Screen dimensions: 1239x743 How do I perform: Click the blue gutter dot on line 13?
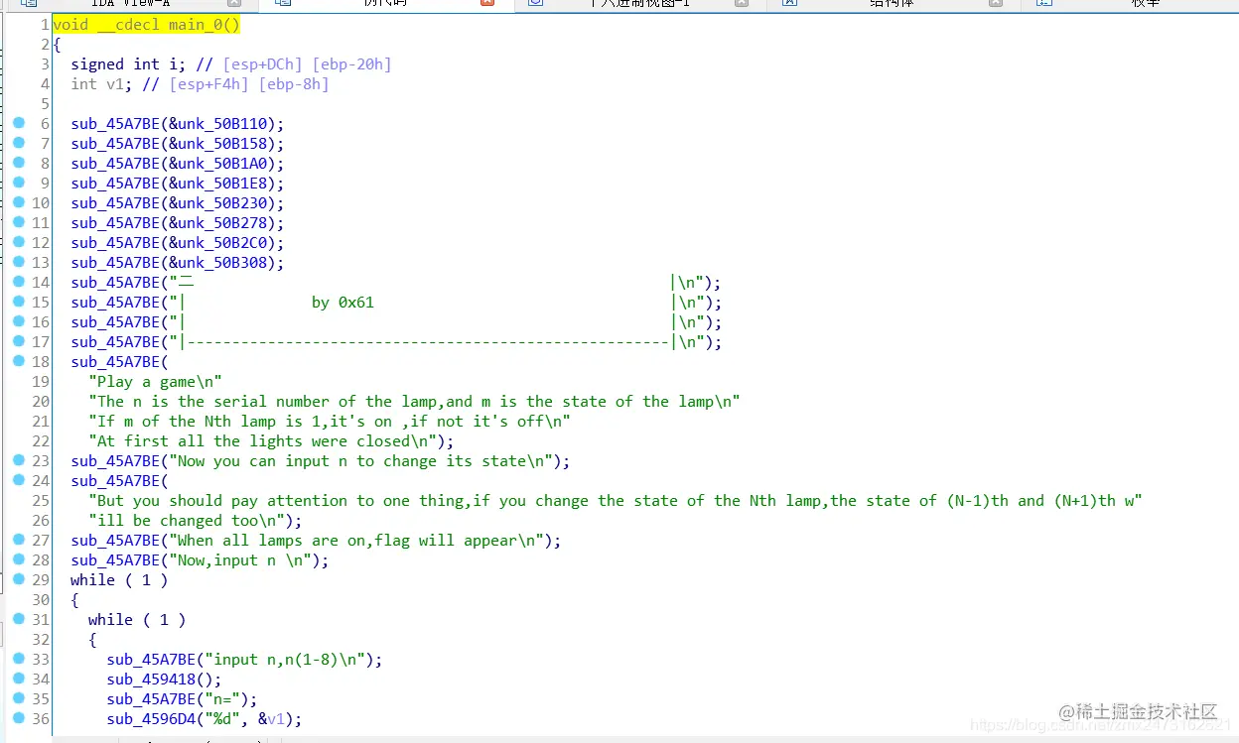(x=18, y=262)
